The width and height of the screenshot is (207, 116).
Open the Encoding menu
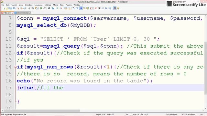[28, 5]
